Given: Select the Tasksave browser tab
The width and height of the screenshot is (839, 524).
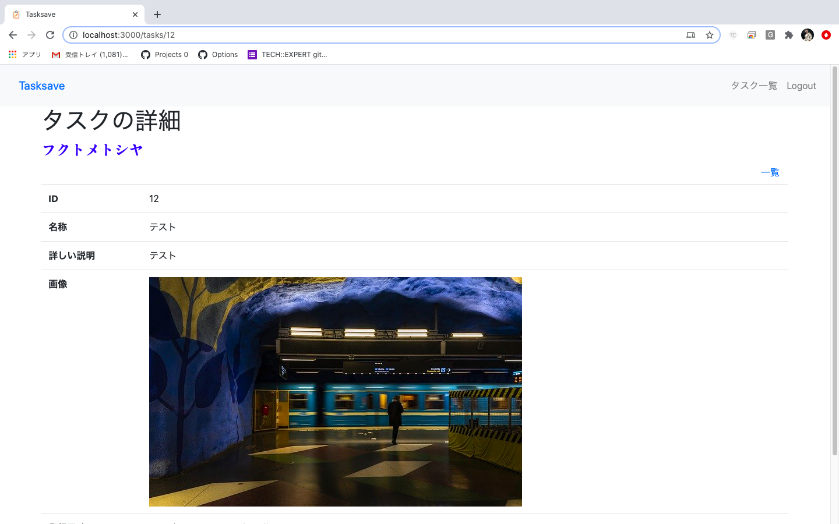Looking at the screenshot, I should [75, 15].
